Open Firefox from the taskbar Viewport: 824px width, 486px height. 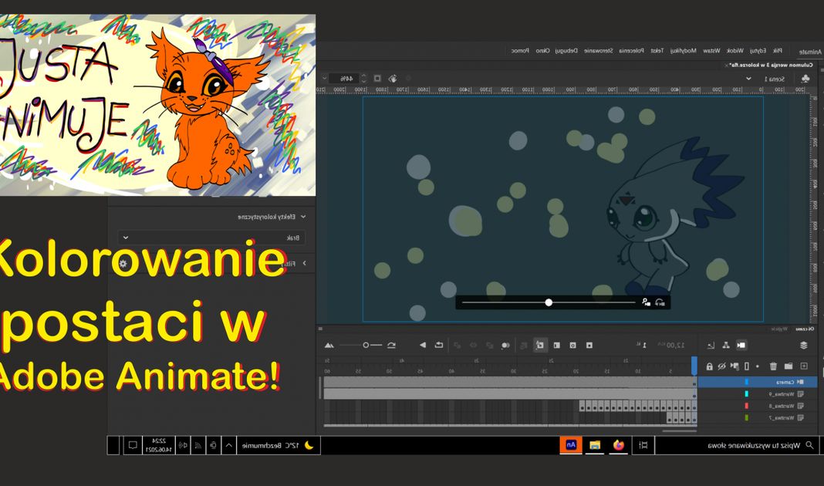(619, 445)
